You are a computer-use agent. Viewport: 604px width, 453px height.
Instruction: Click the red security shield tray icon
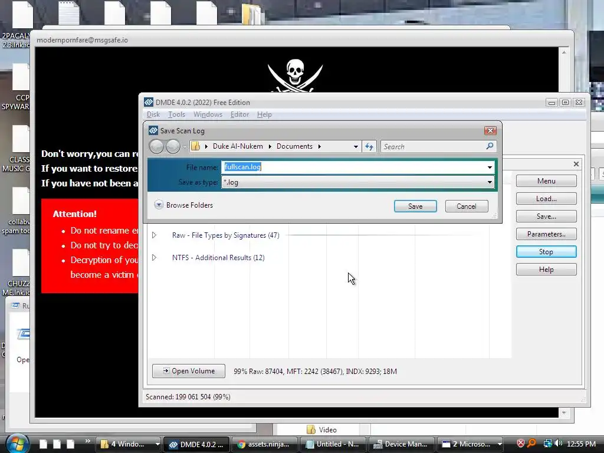tap(520, 444)
